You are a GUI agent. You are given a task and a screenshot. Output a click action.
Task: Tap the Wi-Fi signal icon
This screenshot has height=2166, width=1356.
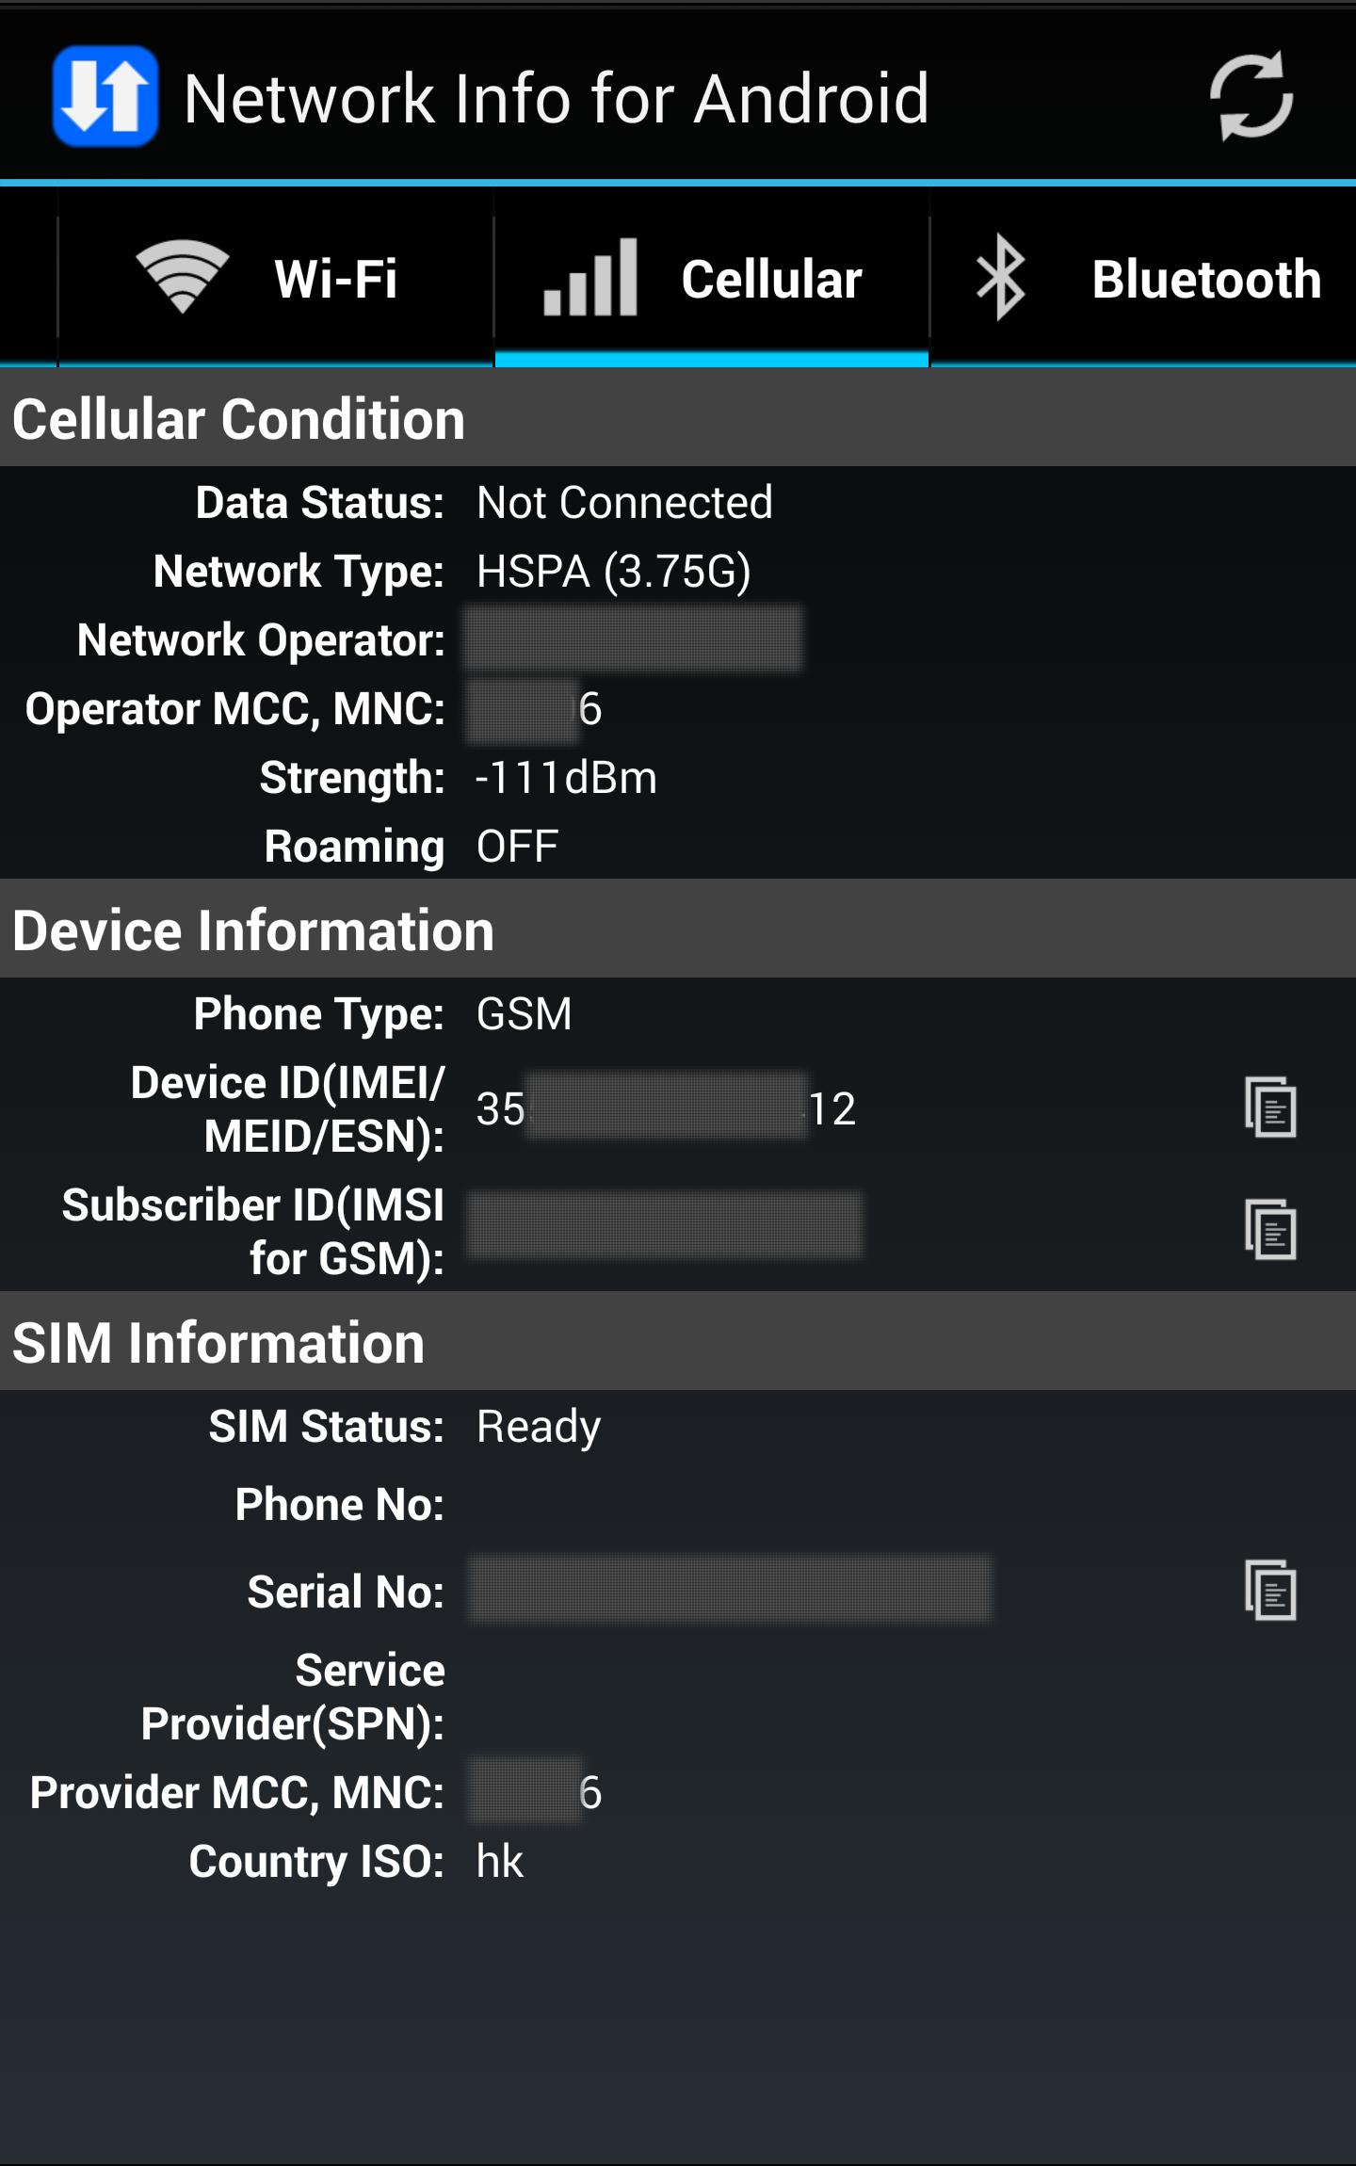click(x=182, y=277)
